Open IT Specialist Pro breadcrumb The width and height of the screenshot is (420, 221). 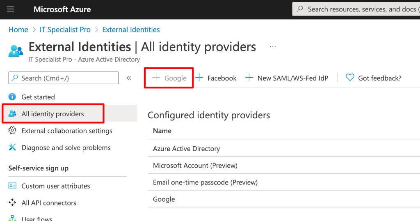65,30
